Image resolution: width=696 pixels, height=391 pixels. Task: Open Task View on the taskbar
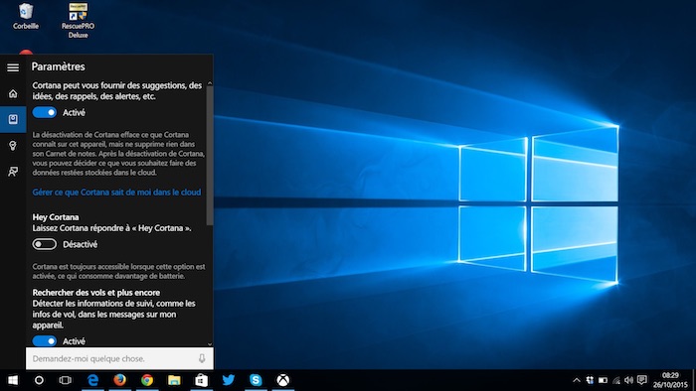coord(66,380)
